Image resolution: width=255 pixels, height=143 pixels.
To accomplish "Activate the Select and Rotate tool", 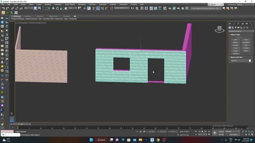I will tap(57, 8).
